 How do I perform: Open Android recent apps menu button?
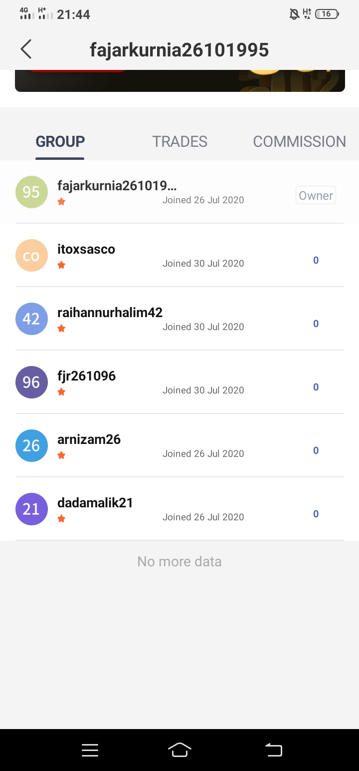point(90,750)
